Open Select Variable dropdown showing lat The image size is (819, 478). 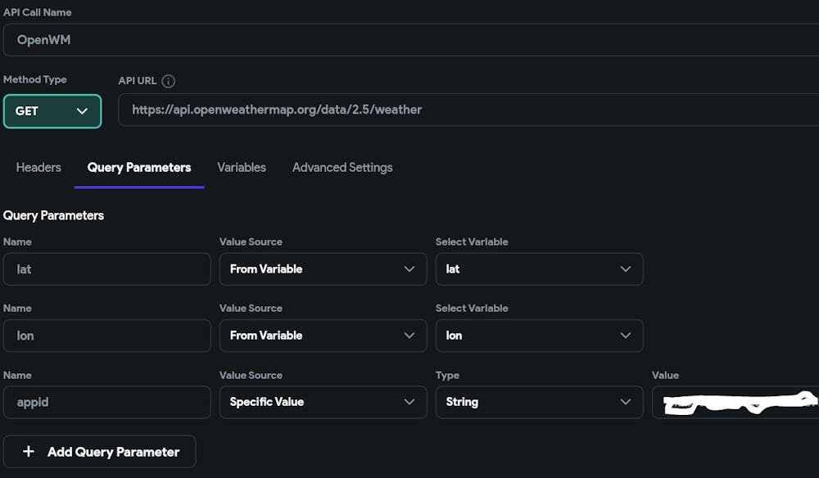pos(539,268)
